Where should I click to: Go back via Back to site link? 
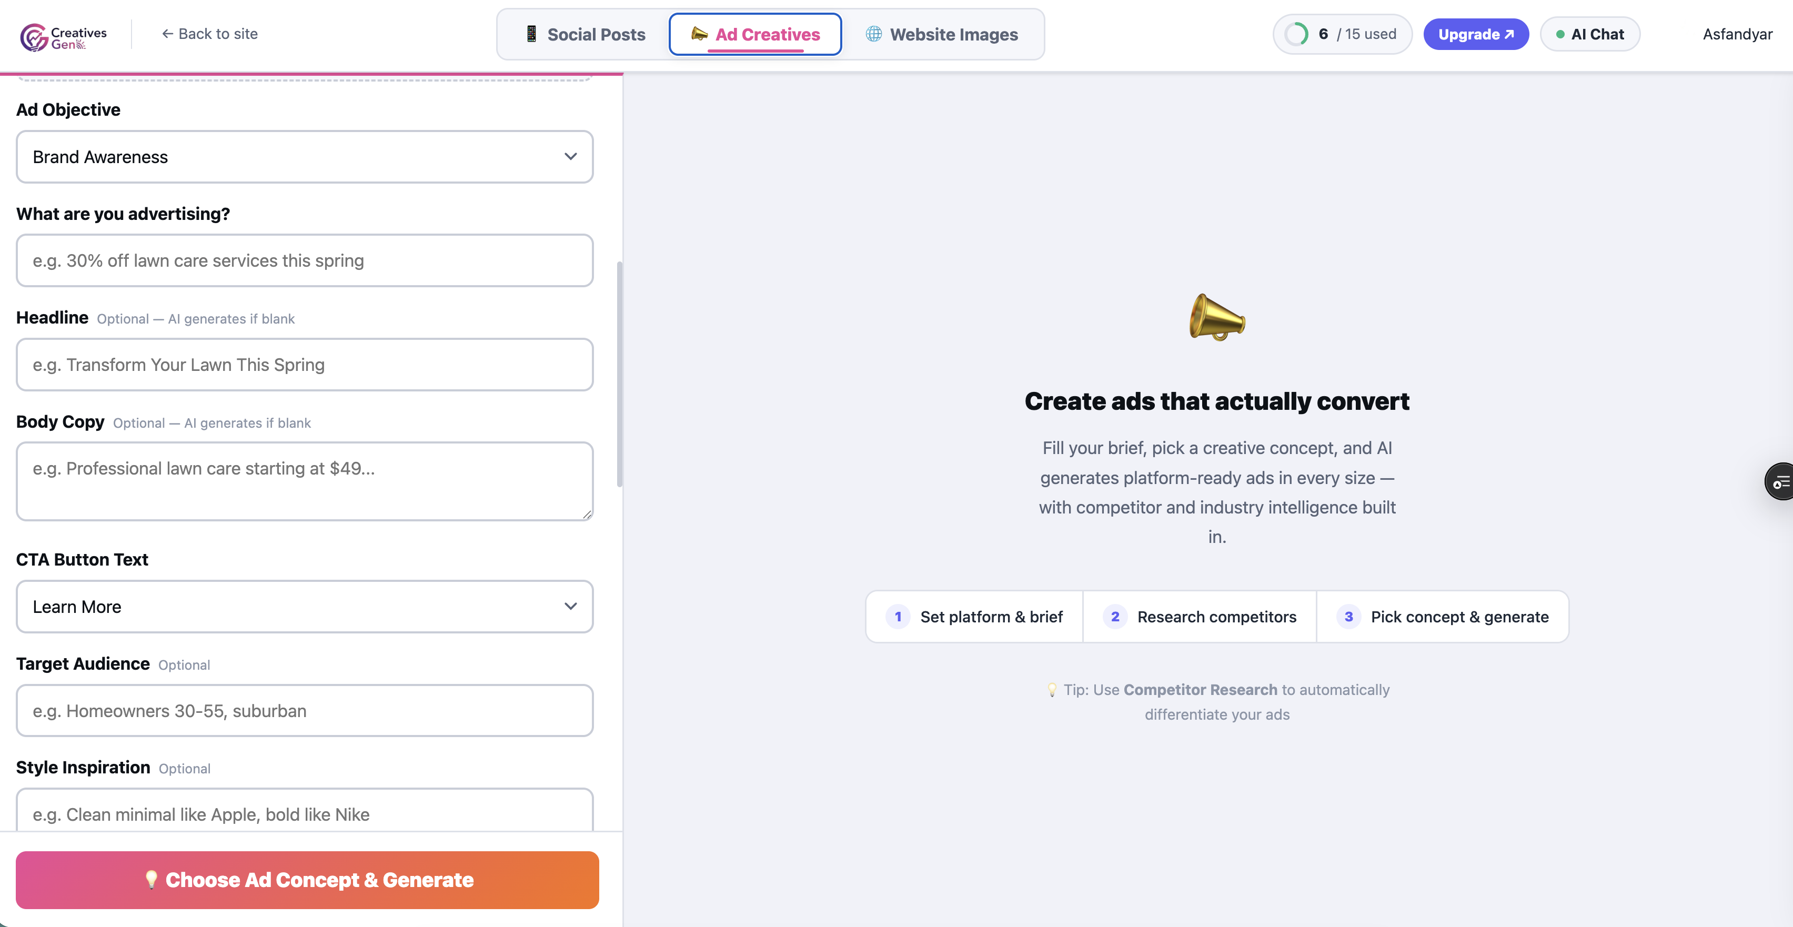point(209,34)
